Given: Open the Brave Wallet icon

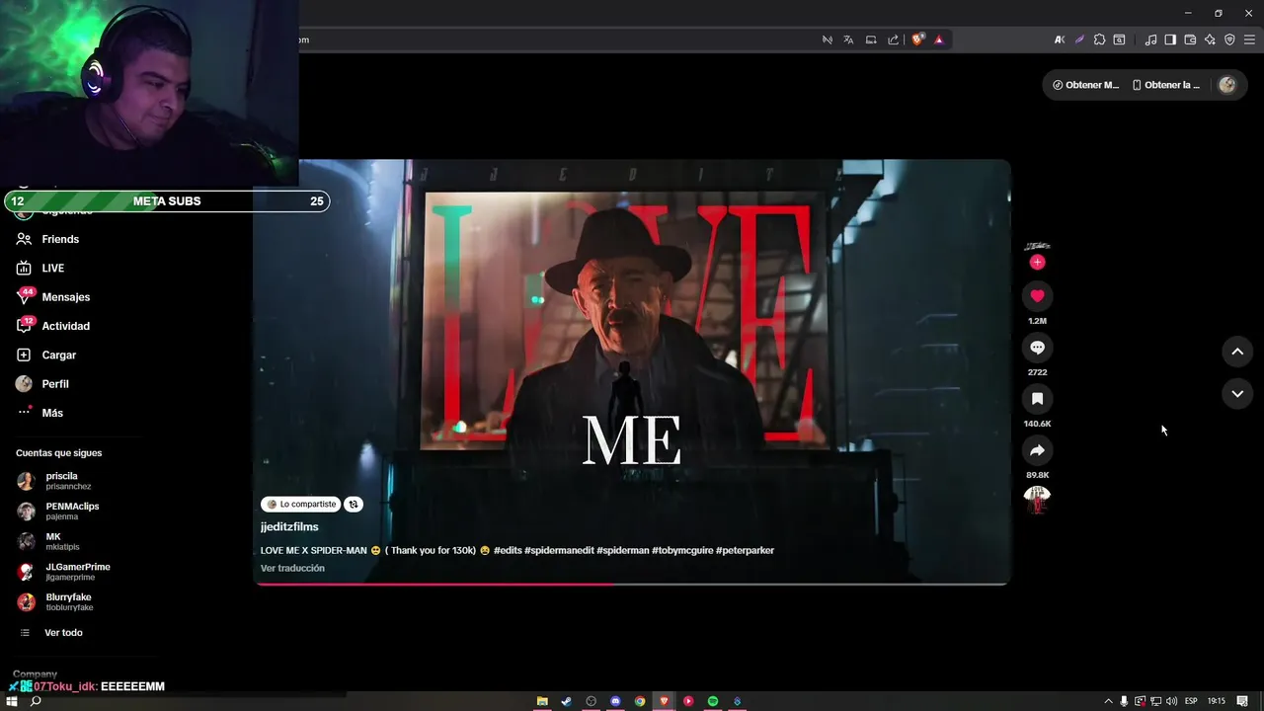Looking at the screenshot, I should pyautogui.click(x=1190, y=39).
